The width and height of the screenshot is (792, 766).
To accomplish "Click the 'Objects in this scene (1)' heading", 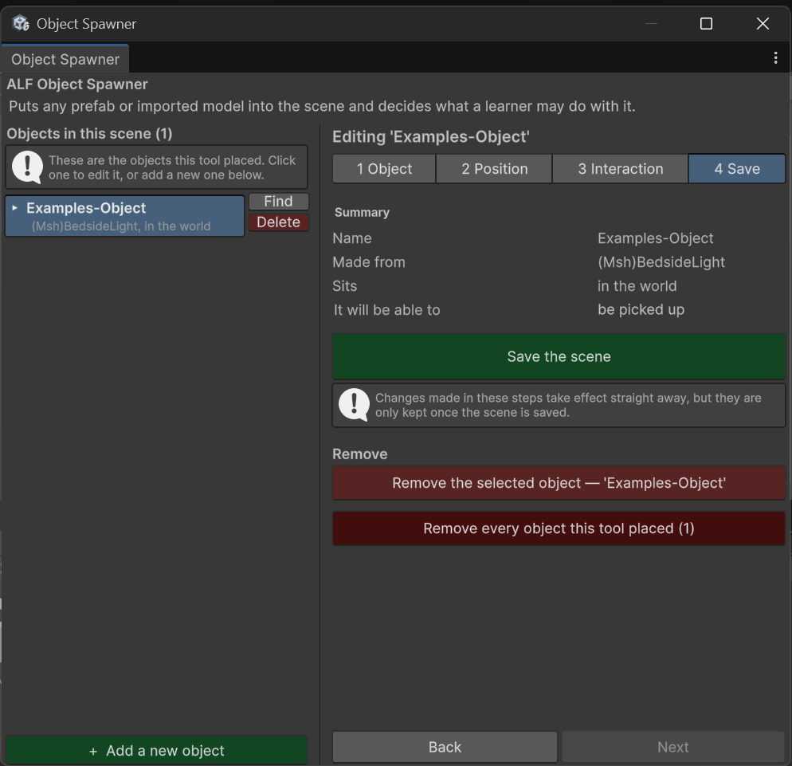I will (89, 133).
